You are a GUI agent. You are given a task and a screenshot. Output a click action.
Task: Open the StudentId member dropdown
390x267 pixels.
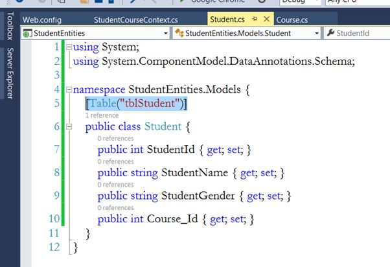[x=357, y=33]
